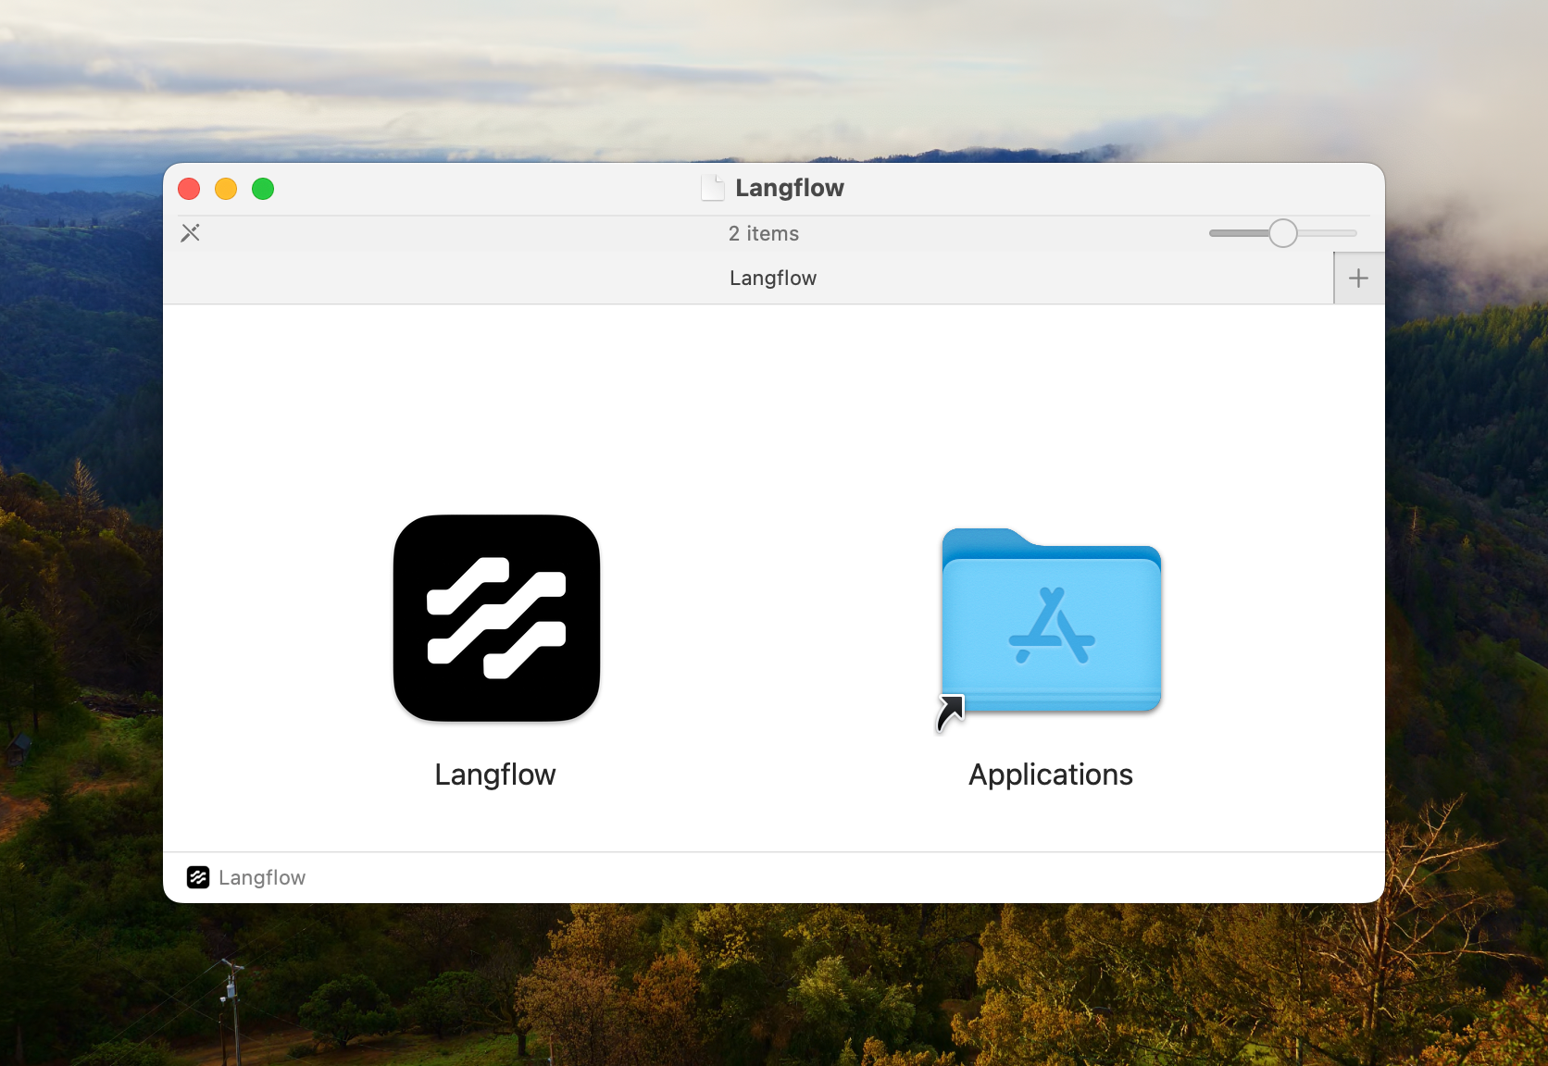Adjust the icon size slider
This screenshot has width=1548, height=1066.
pos(1283,233)
